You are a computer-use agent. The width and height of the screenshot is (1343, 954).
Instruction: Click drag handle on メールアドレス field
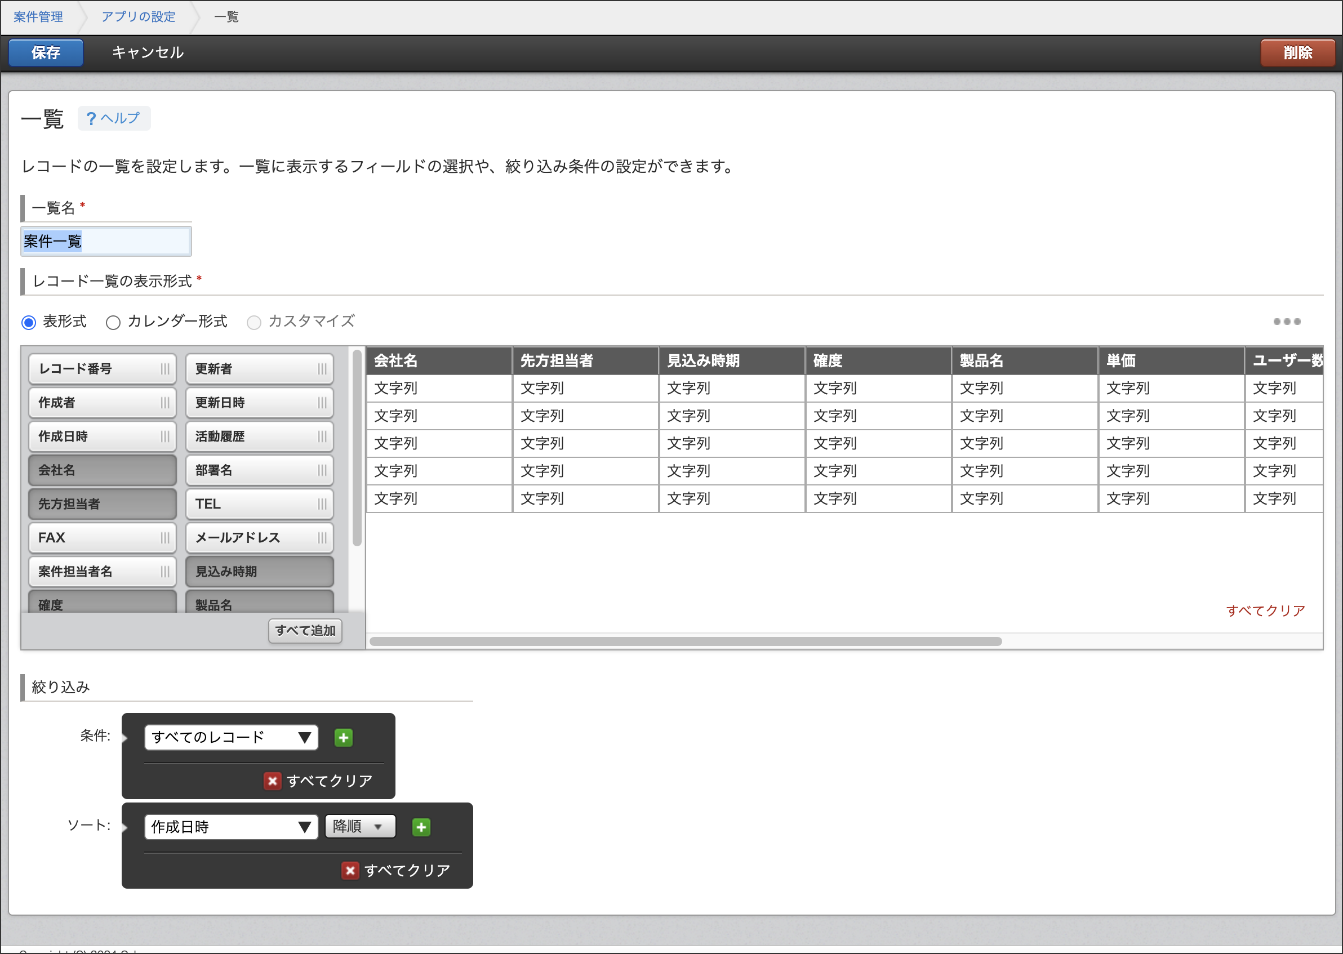(x=322, y=537)
